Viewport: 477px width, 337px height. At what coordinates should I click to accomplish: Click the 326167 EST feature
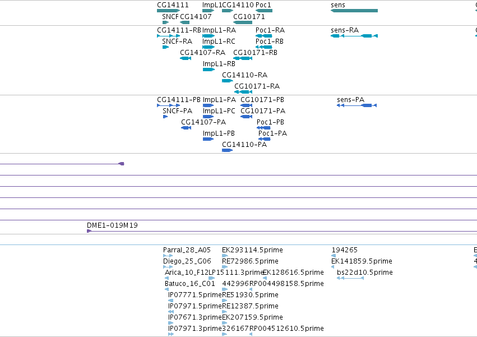click(225, 334)
